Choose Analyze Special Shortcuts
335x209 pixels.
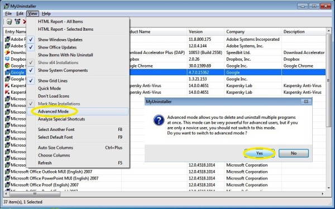tap(78, 119)
